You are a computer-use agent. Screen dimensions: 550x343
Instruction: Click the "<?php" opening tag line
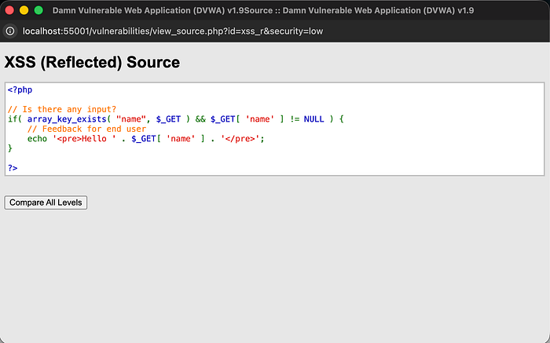pyautogui.click(x=20, y=89)
